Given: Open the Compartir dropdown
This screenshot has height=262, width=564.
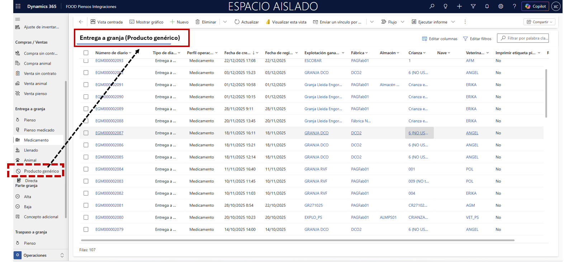Looking at the screenshot, I should tap(539, 22).
